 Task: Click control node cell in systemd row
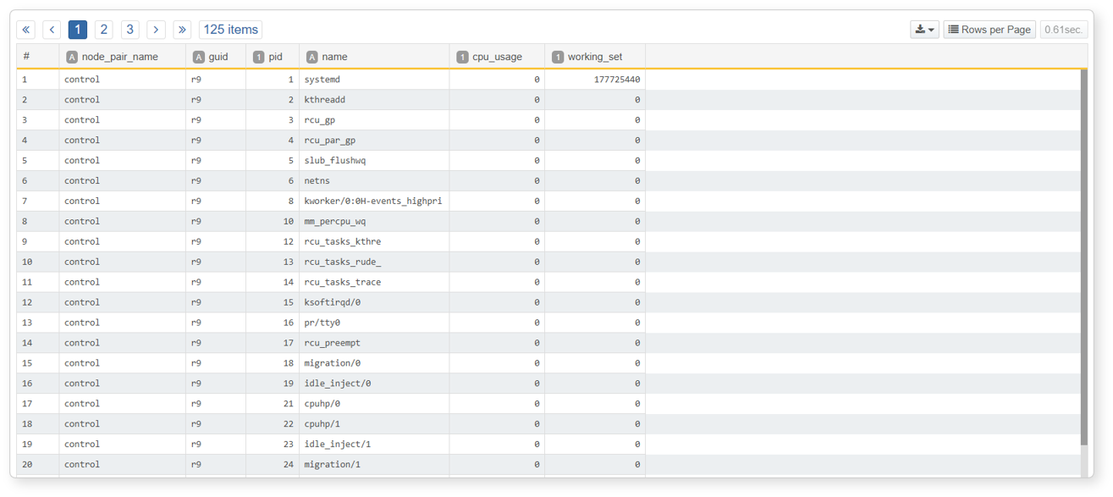[x=123, y=80]
